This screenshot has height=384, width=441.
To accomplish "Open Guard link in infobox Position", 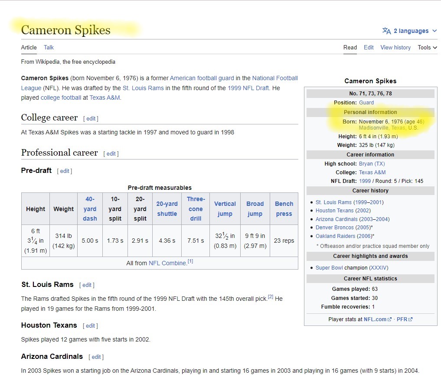I will point(366,103).
